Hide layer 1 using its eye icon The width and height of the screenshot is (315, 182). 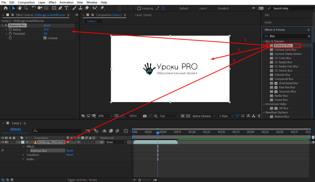pyautogui.click(x=3, y=142)
